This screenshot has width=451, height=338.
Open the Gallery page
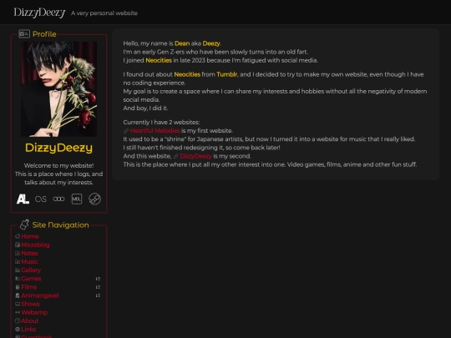pos(31,270)
